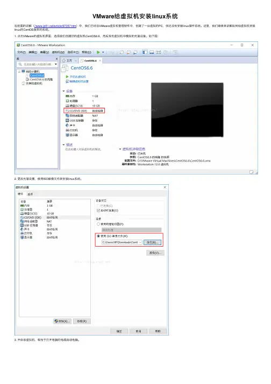Image resolution: width=271 pixels, height=384 pixels.
Task: Select 网络适配器 in settings device list
Action: click(x=55, y=221)
